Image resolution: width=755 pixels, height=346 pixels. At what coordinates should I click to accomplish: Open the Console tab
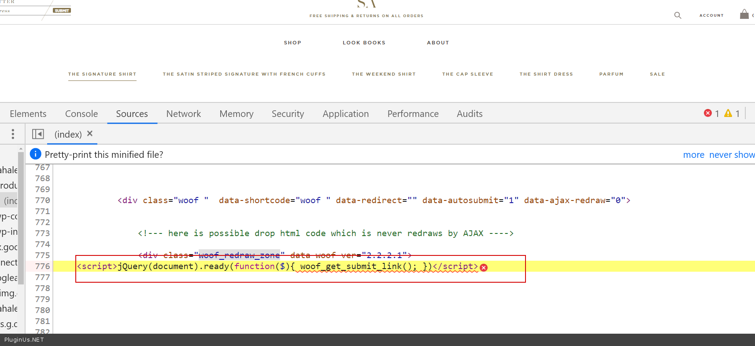click(81, 114)
